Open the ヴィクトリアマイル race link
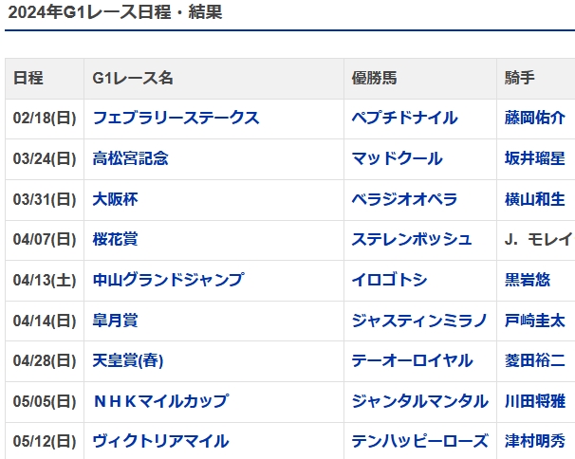 point(160,441)
